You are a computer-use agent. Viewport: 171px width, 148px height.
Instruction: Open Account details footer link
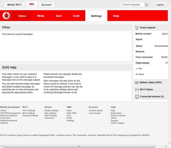tap(96, 111)
